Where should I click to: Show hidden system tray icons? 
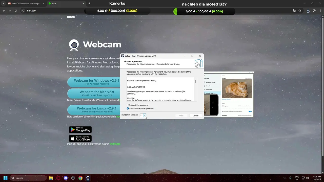click(285, 178)
